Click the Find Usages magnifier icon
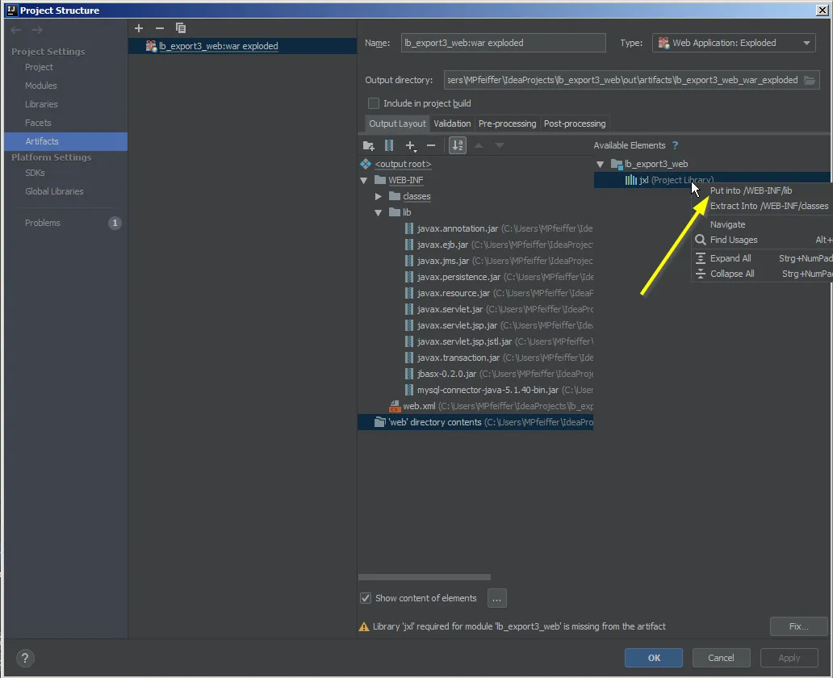Image resolution: width=833 pixels, height=678 pixels. [700, 241]
